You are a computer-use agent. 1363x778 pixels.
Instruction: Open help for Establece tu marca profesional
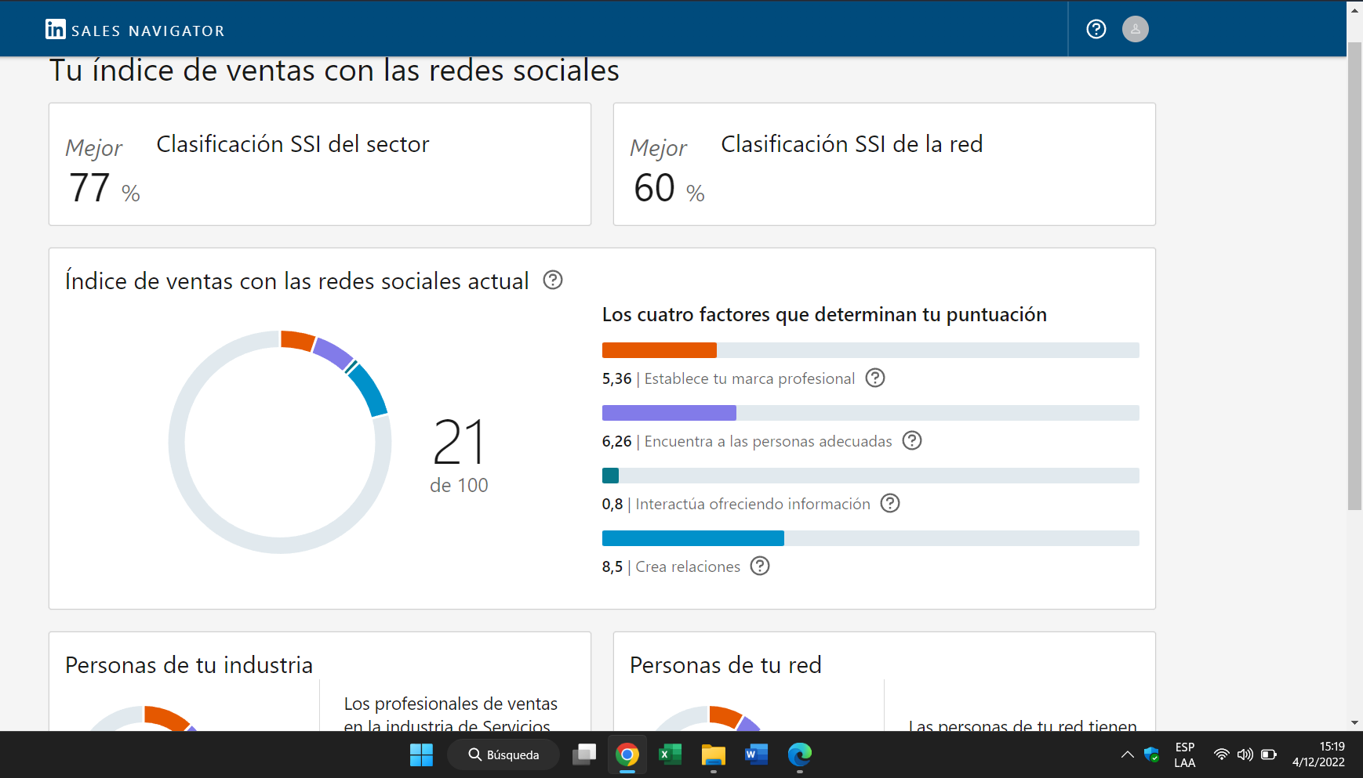[875, 378]
